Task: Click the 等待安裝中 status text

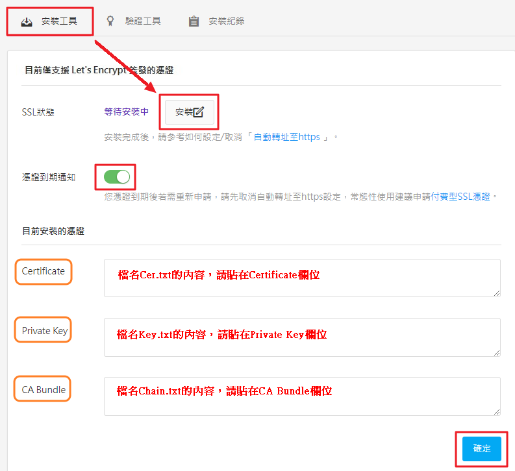Action: pyautogui.click(x=126, y=112)
